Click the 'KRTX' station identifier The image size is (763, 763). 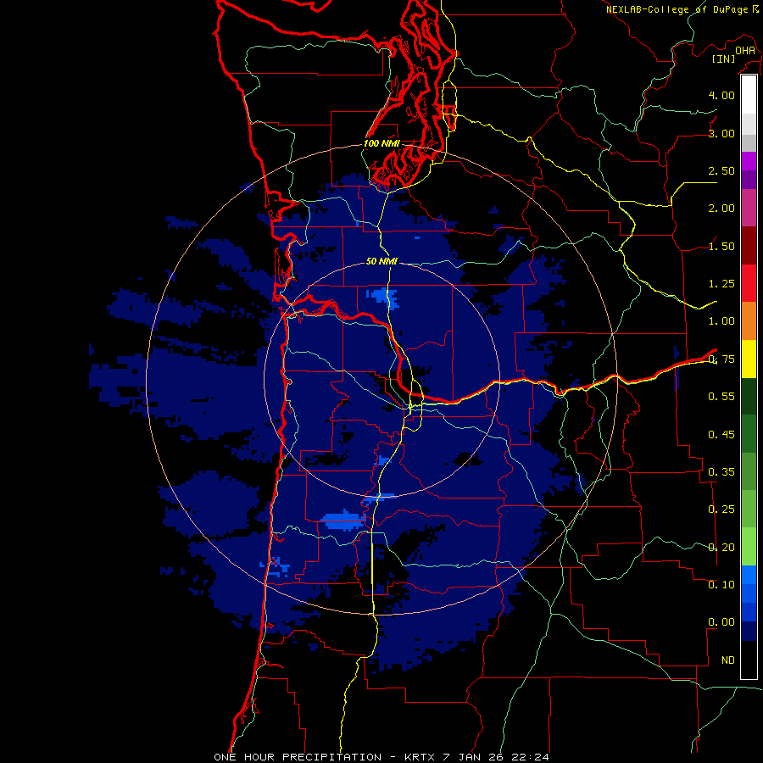click(420, 757)
